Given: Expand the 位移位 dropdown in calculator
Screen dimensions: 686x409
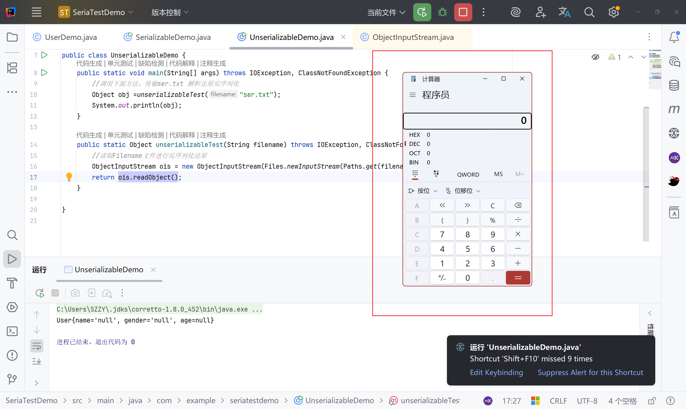Looking at the screenshot, I should pos(463,191).
